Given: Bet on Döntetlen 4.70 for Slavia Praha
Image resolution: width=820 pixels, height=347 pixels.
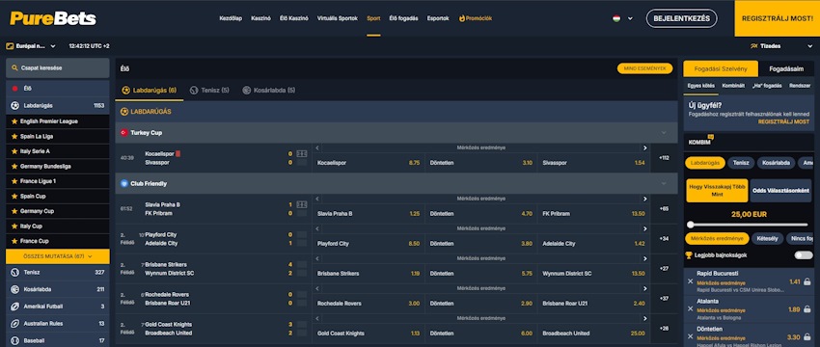Looking at the screenshot, I should point(480,214).
